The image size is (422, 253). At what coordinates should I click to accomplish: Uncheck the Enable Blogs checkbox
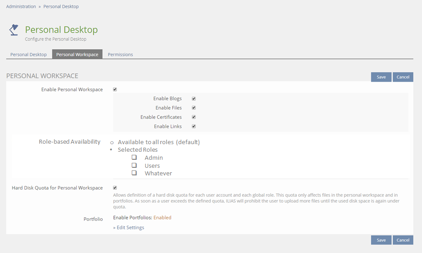(x=194, y=99)
